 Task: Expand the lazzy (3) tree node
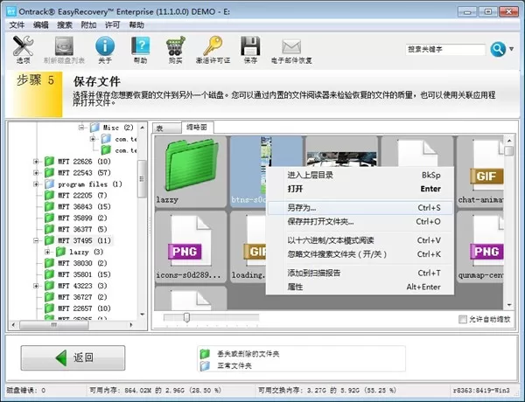(47, 252)
